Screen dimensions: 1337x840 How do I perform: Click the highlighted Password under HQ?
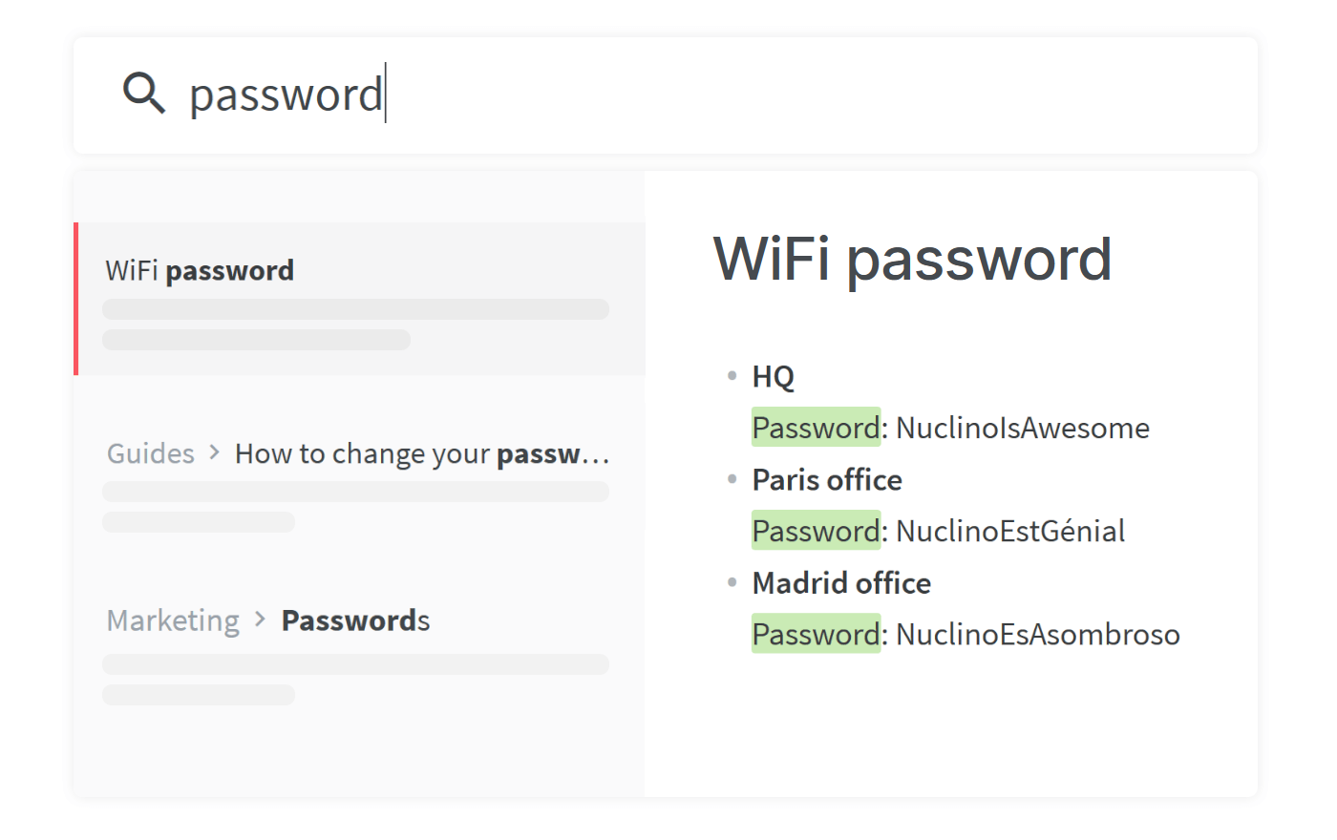816,428
